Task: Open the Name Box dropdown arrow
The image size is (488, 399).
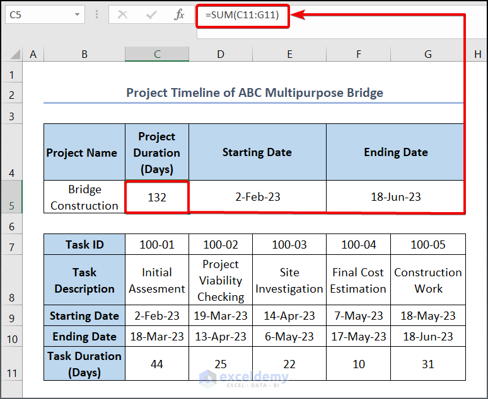Action: coord(77,14)
